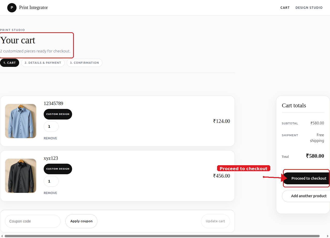This screenshot has height=238, width=330.
Task: Remove item 12345789 from cart
Action: pyautogui.click(x=50, y=138)
